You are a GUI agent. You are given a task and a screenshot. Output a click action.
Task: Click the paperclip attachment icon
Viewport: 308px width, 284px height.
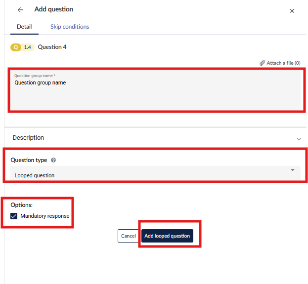click(263, 63)
